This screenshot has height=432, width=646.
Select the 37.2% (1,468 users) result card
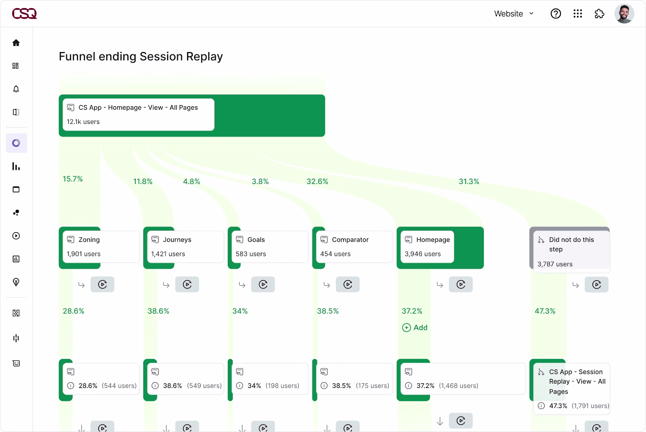click(463, 379)
